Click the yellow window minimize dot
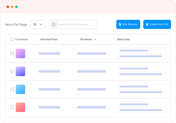This screenshot has height=123, width=176. click(x=12, y=7)
